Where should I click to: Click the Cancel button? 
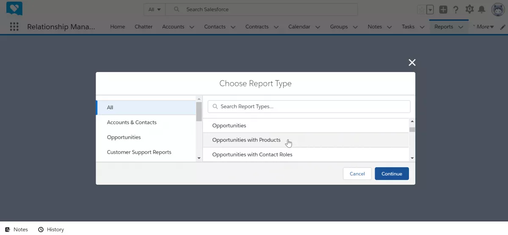[x=357, y=174]
